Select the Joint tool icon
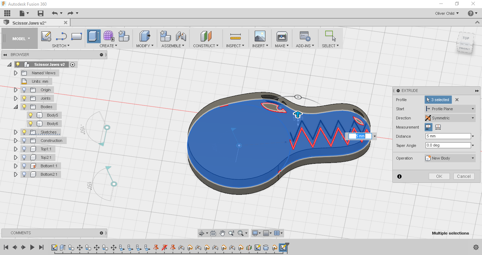Image resolution: width=482 pixels, height=255 pixels. 181,36
